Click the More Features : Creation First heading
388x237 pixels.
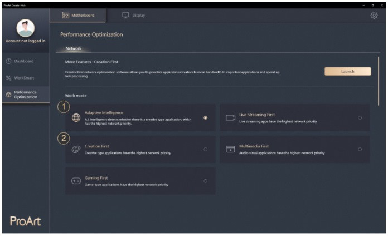tap(91, 62)
